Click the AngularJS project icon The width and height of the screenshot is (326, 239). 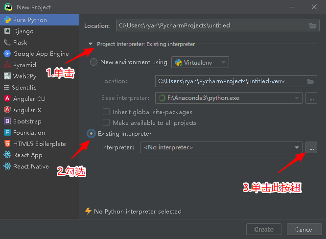[7, 110]
